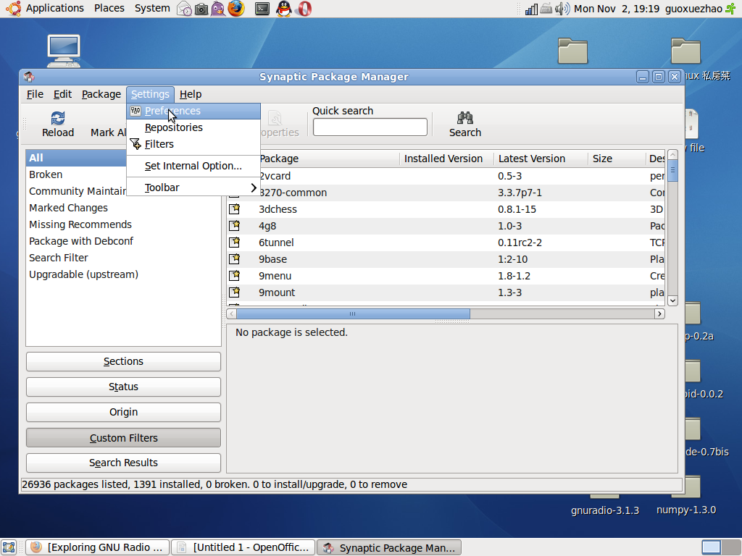Click the scroll-down arrow of the package list

[672, 300]
